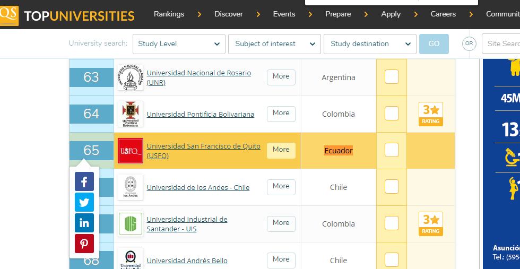Image resolution: width=520 pixels, height=269 pixels.
Task: Open Universidad Andrés Bello link
Action: (x=187, y=261)
